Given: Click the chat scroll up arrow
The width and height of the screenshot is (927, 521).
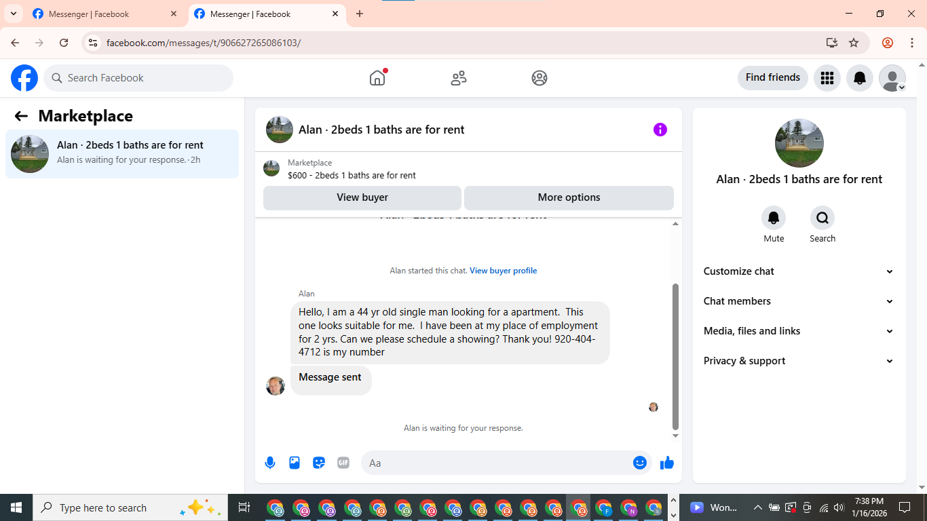Looking at the screenshot, I should click(675, 224).
